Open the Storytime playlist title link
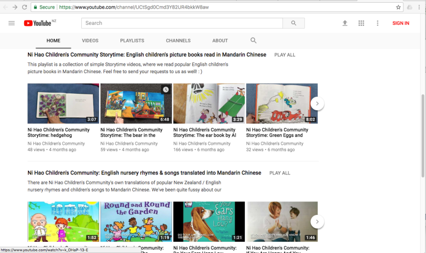Viewport: 426px width, 253px height. 147,54
